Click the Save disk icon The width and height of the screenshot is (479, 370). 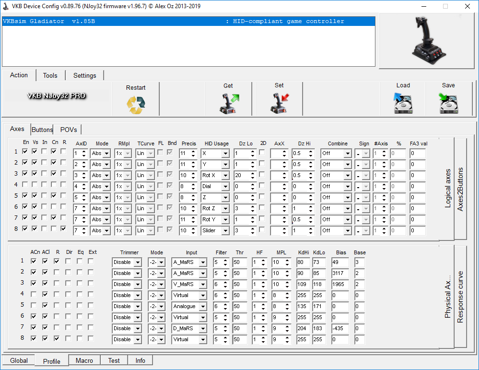pyautogui.click(x=448, y=103)
